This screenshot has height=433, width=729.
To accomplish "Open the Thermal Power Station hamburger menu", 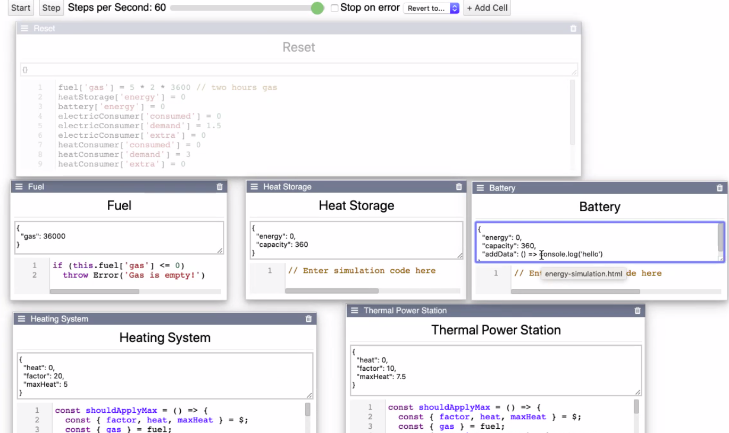I will [x=355, y=311].
